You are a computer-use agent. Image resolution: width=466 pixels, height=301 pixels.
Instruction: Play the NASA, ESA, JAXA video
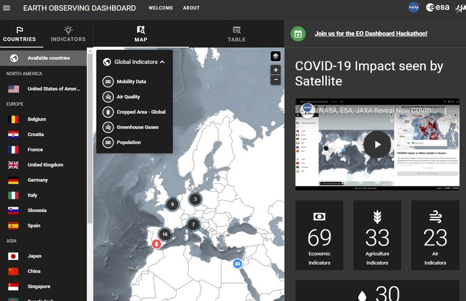click(377, 144)
